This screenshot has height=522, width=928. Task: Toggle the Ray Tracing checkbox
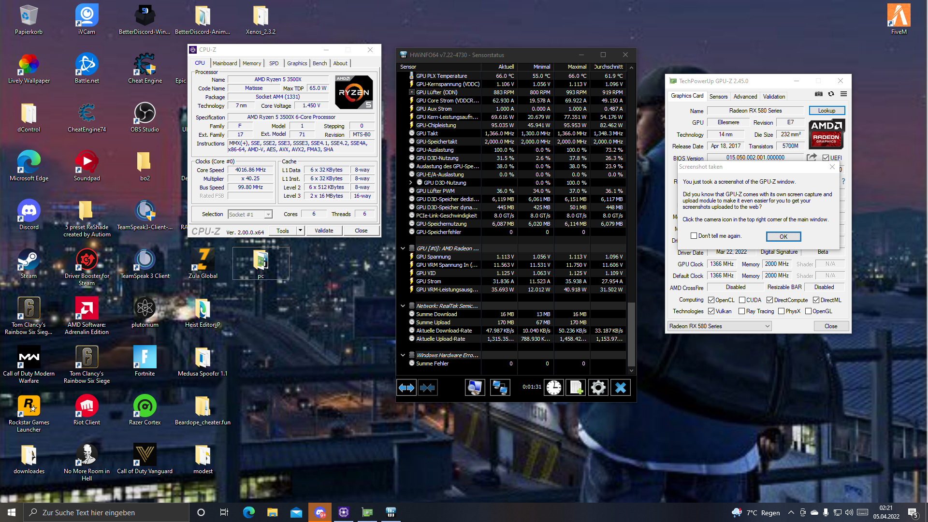pos(741,311)
